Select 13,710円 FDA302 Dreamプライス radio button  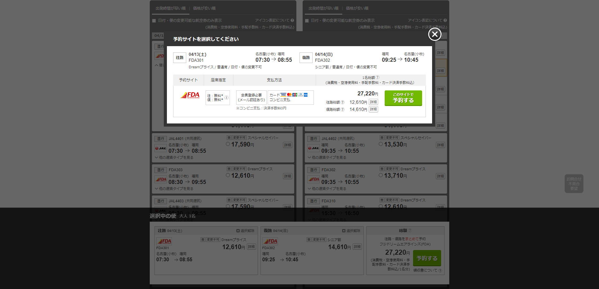pyautogui.click(x=381, y=175)
